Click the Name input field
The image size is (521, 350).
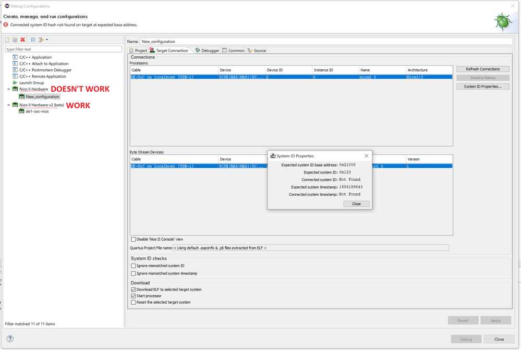326,42
